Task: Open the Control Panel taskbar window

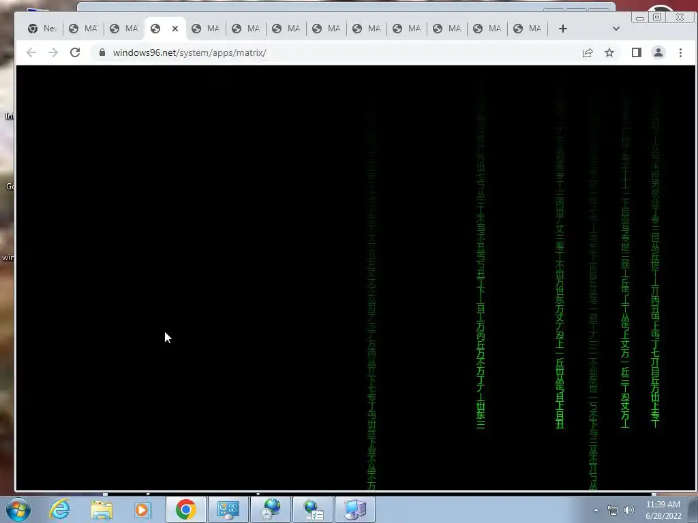Action: pos(228,509)
